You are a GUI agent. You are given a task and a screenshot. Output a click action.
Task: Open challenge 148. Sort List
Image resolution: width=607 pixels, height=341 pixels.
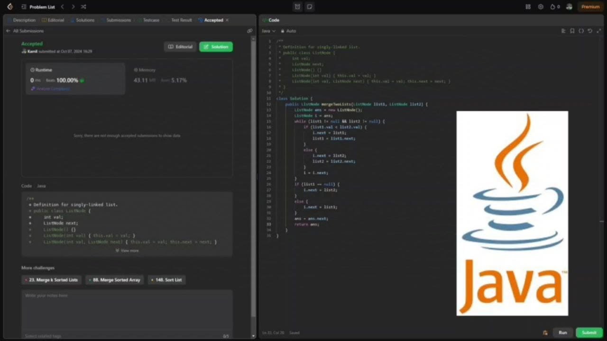[166, 280]
